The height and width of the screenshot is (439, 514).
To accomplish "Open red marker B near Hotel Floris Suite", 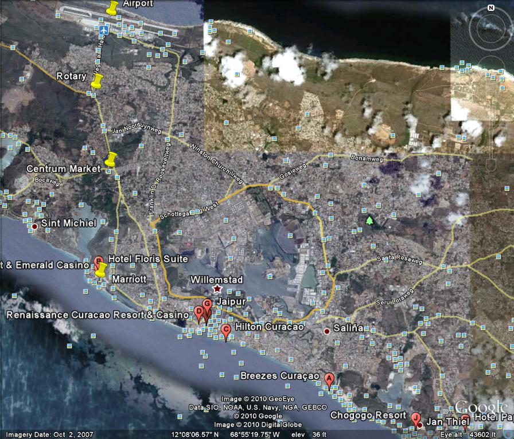I will [x=98, y=261].
